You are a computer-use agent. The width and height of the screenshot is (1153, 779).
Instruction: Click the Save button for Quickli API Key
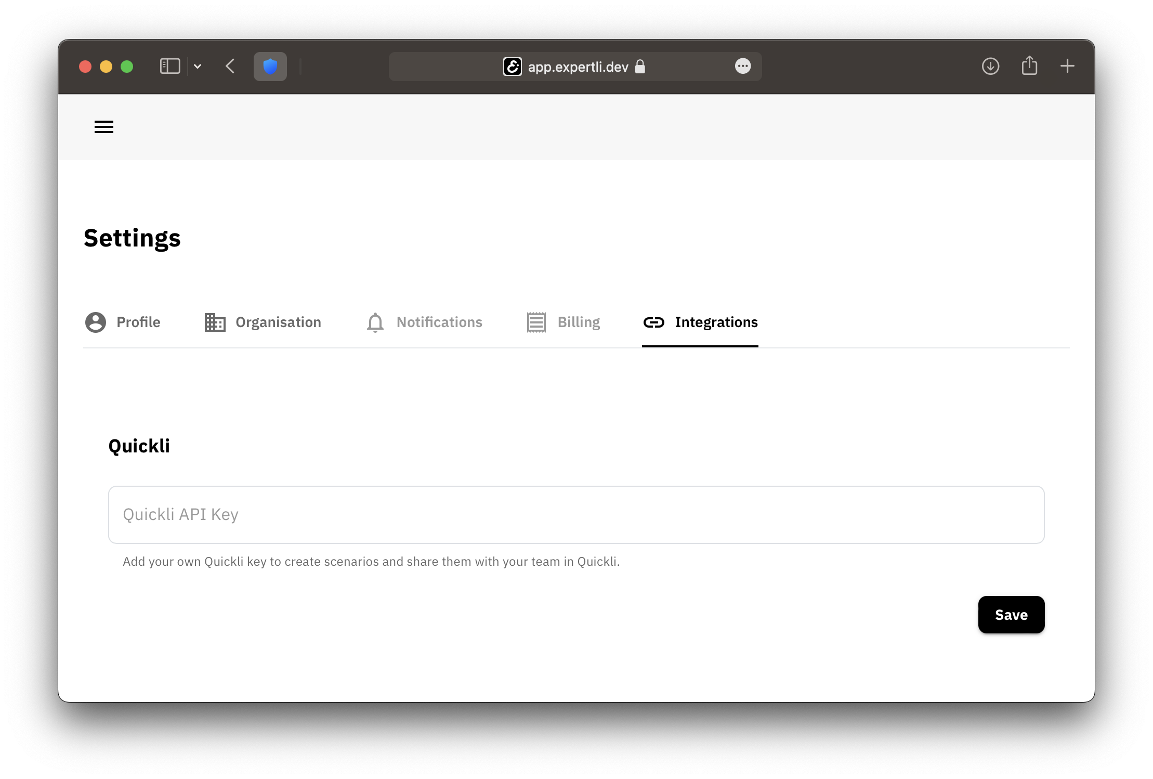(1012, 614)
